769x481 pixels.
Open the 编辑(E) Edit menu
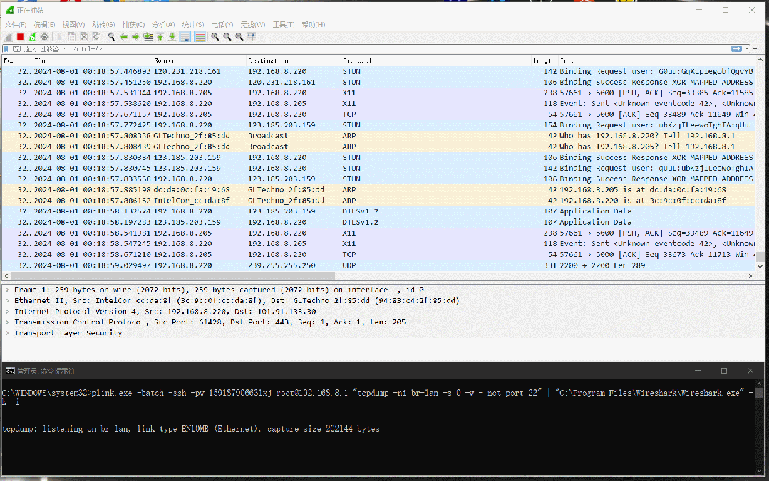click(44, 24)
